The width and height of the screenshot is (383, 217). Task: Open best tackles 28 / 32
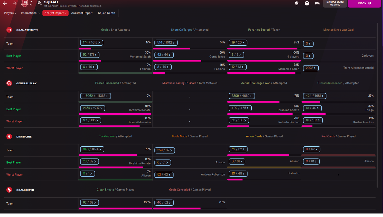(89, 162)
